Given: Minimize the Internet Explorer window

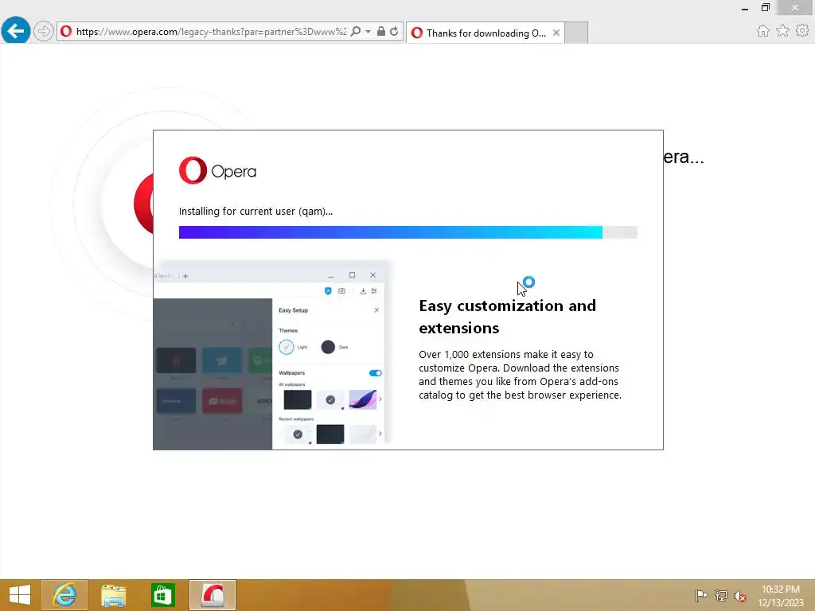Looking at the screenshot, I should point(745,8).
